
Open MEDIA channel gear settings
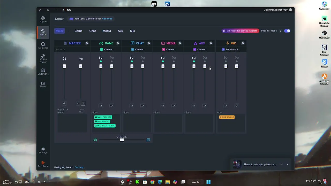180,43
